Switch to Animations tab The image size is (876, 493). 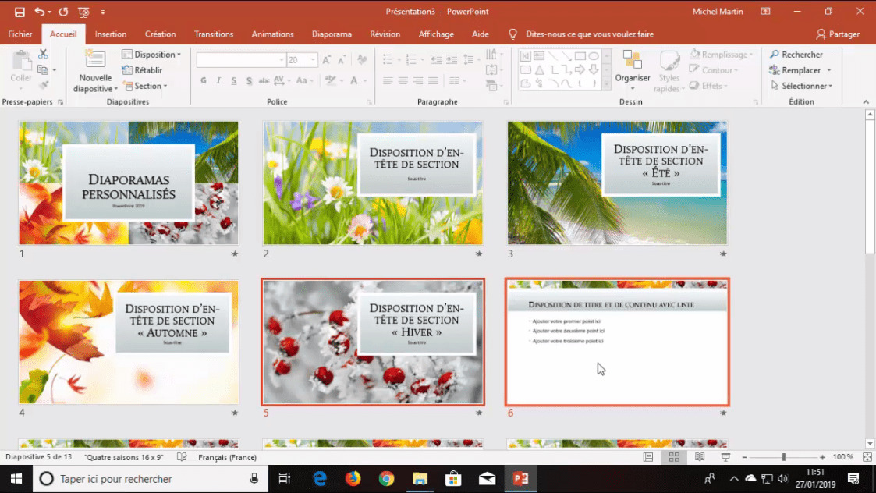tap(273, 34)
